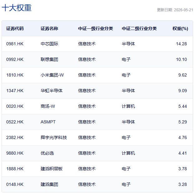Image resolution: width=194 pixels, height=194 pixels.
Task: Select stock code 1347.HK
Action: coord(15,91)
